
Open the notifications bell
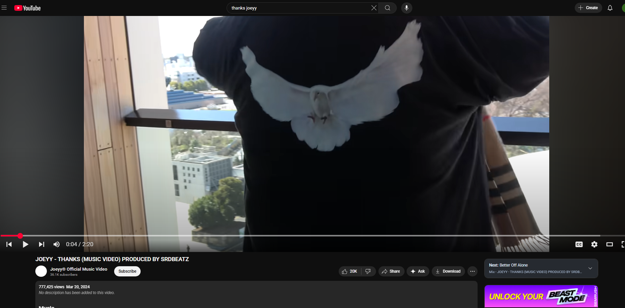[610, 8]
